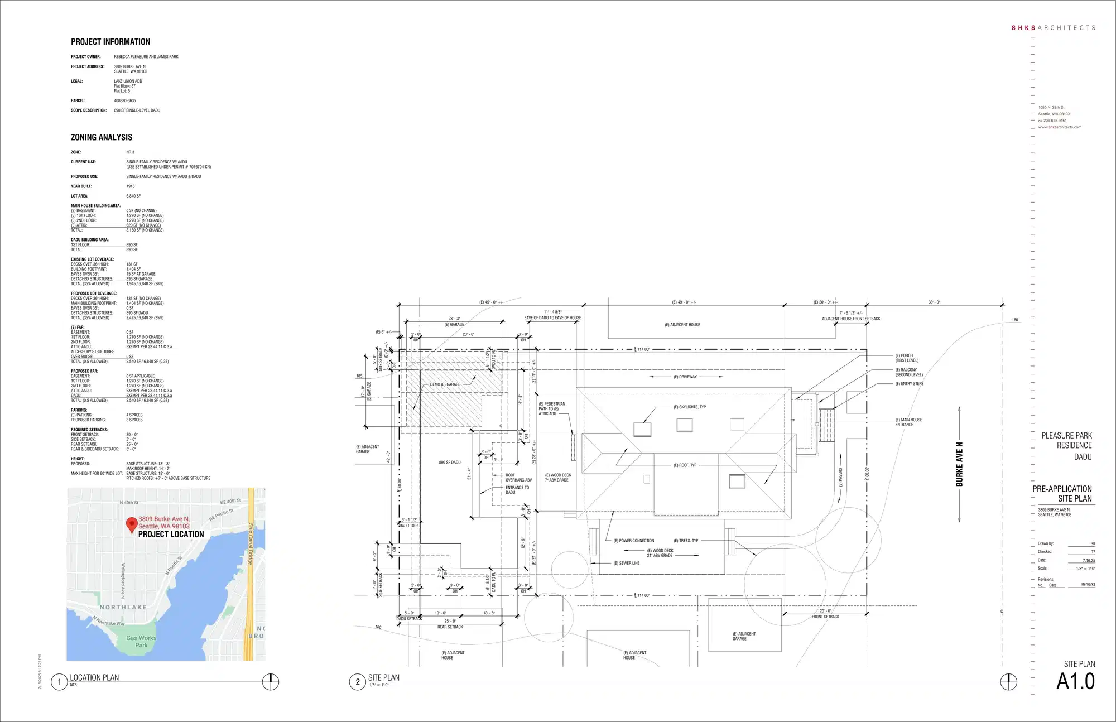The height and width of the screenshot is (722, 1116).
Task: Click the Ship Canal Bridge map label
Action: tap(251, 543)
